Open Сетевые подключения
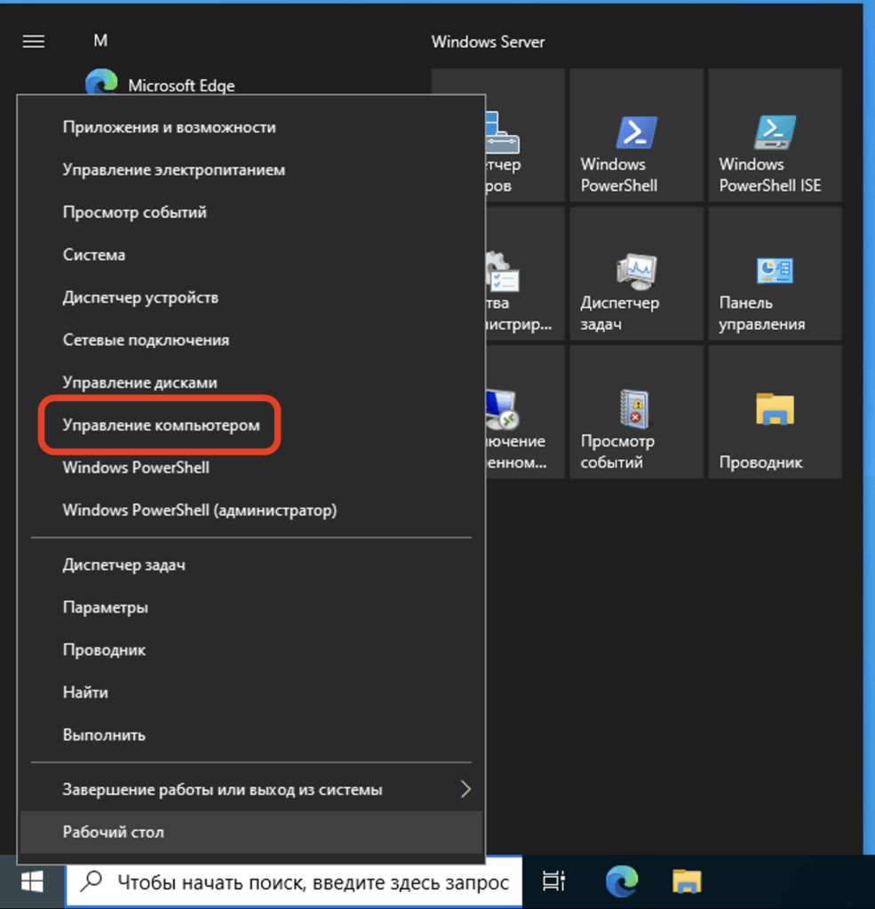This screenshot has height=909, width=875. click(251, 340)
